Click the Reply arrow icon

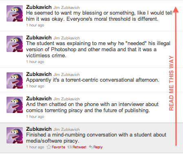coord(91,147)
